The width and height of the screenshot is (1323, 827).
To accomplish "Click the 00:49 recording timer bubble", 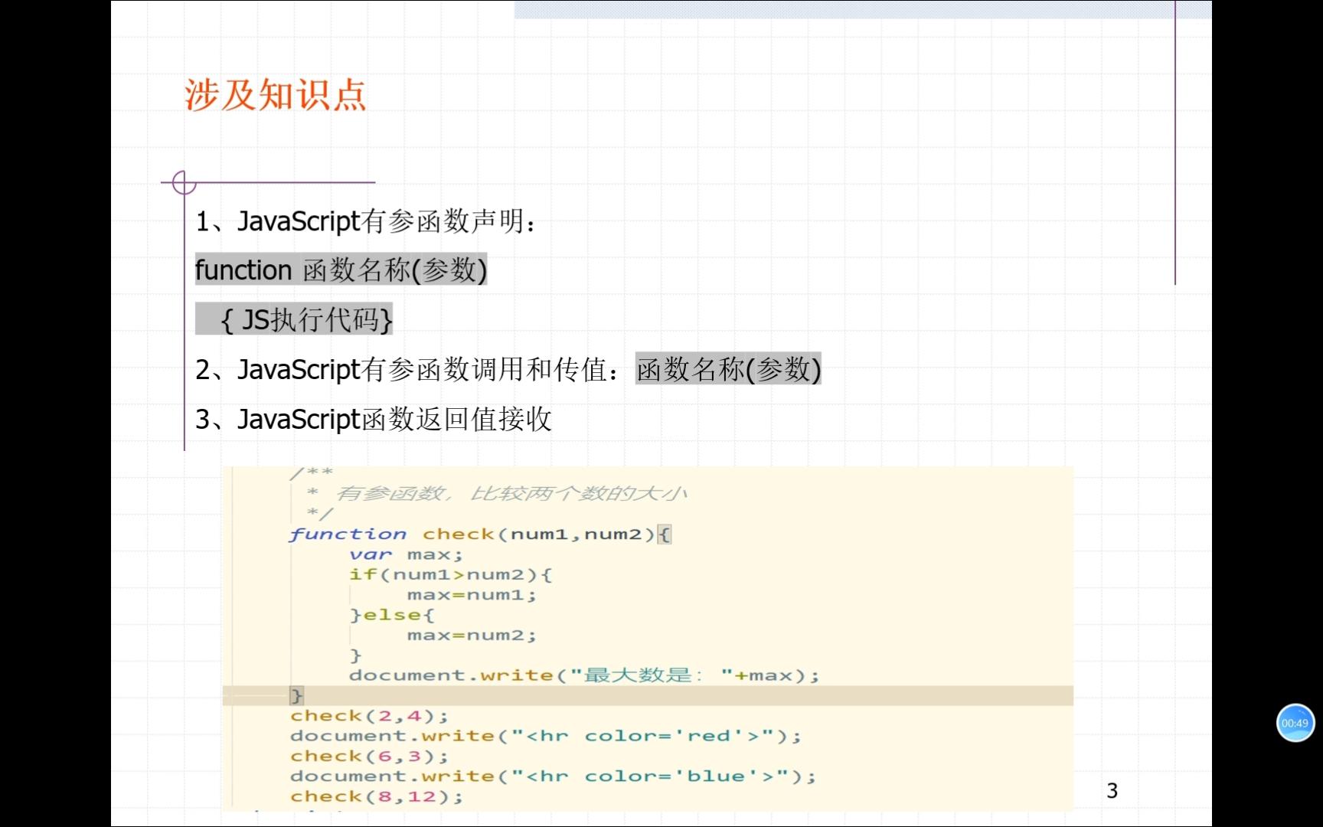I will pos(1295,723).
